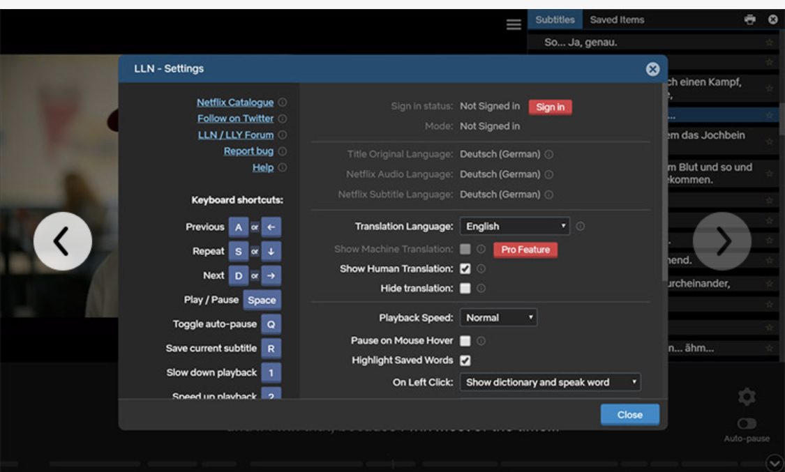785x472 pixels.
Task: Open the Netflix Catalogue link
Action: (x=234, y=102)
